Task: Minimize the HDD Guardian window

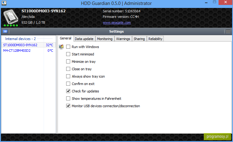Action: (x=206, y=2)
